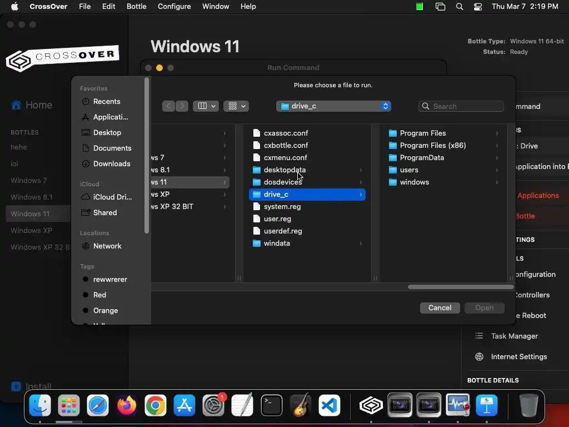
Task: Open Control Center in menu bar
Action: pos(478,7)
